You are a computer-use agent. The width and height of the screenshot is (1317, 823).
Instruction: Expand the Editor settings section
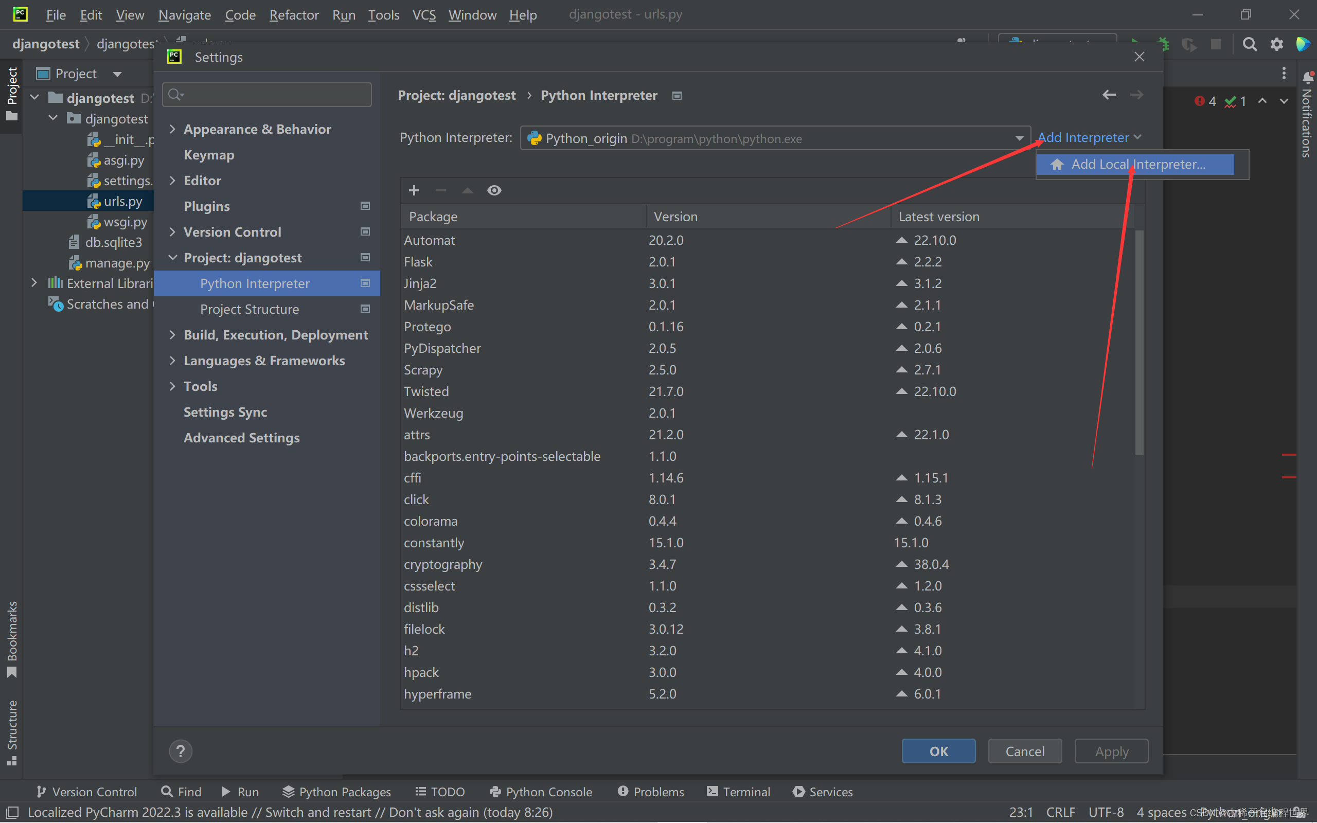pyautogui.click(x=172, y=180)
